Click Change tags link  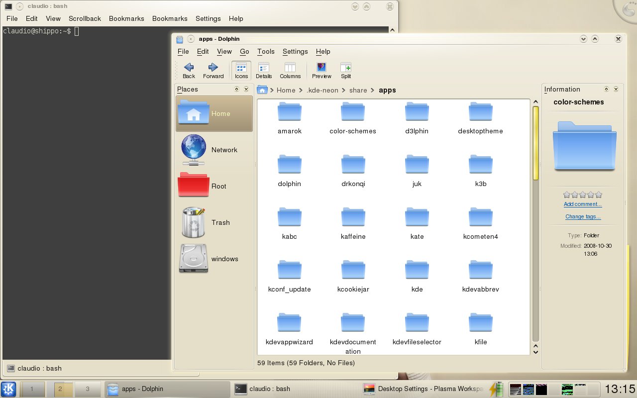coord(583,216)
